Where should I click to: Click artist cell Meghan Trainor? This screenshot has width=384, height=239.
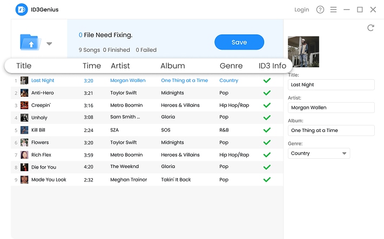point(129,180)
